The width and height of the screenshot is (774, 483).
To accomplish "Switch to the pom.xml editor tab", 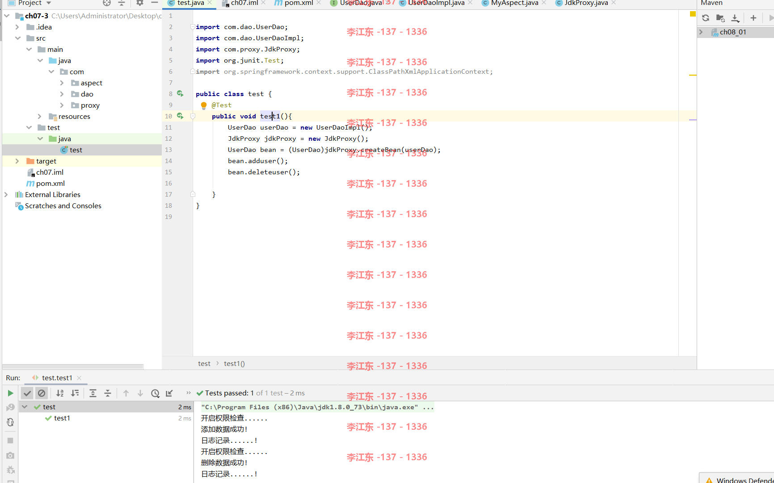I will click(299, 3).
